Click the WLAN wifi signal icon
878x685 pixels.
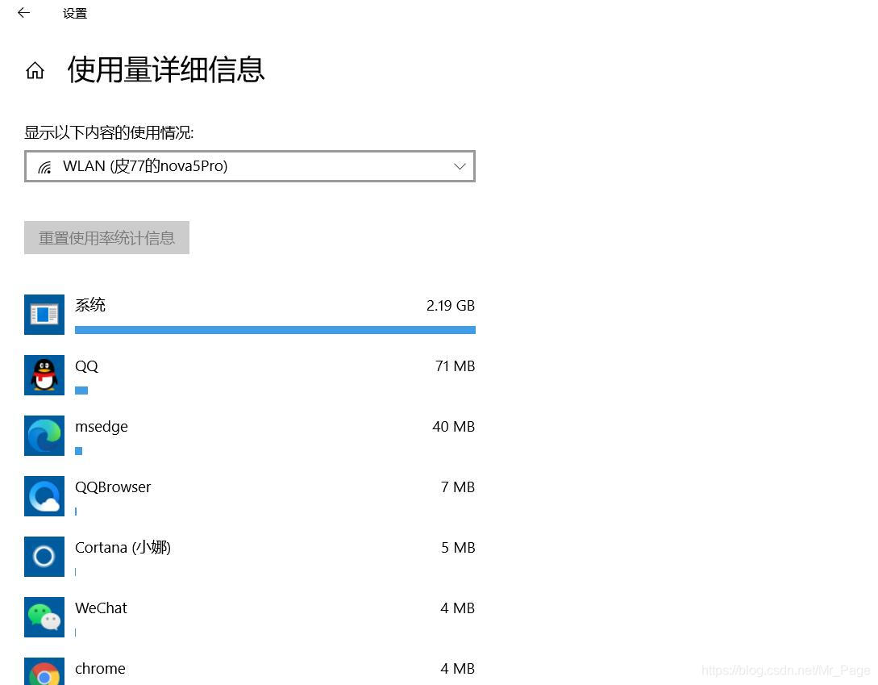45,167
